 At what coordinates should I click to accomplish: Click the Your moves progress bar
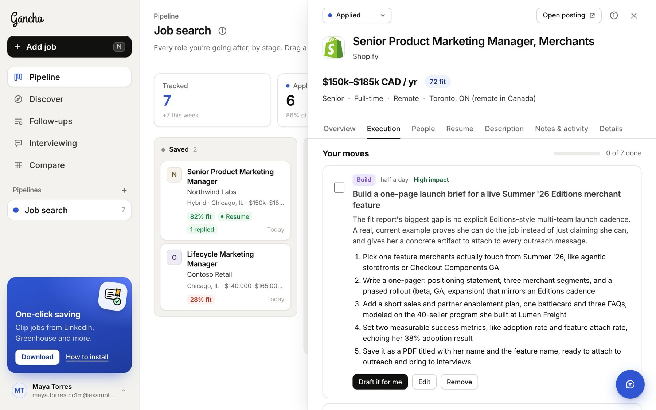click(x=577, y=153)
